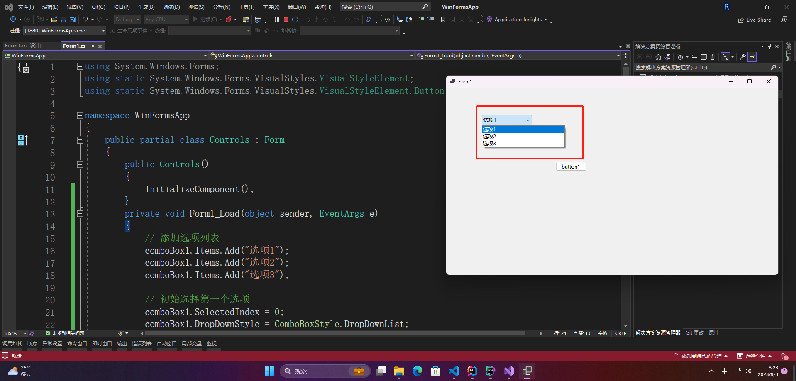Switch to the Form1.cs [设计] tab
Viewport: 796px width, 381px height.
[23, 46]
